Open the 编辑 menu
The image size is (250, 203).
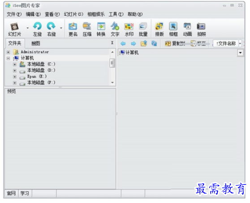33,14
